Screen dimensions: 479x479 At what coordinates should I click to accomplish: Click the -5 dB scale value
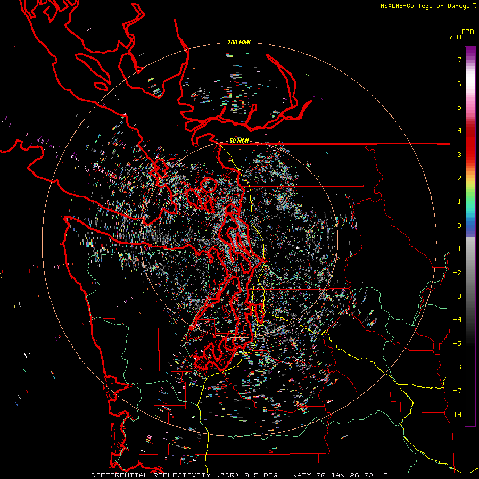pyautogui.click(x=457, y=344)
